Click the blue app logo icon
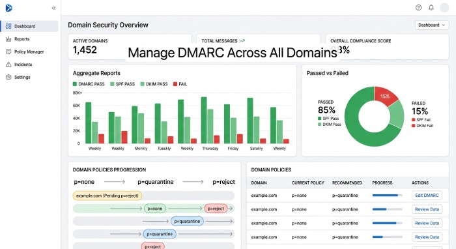 tap(8, 8)
